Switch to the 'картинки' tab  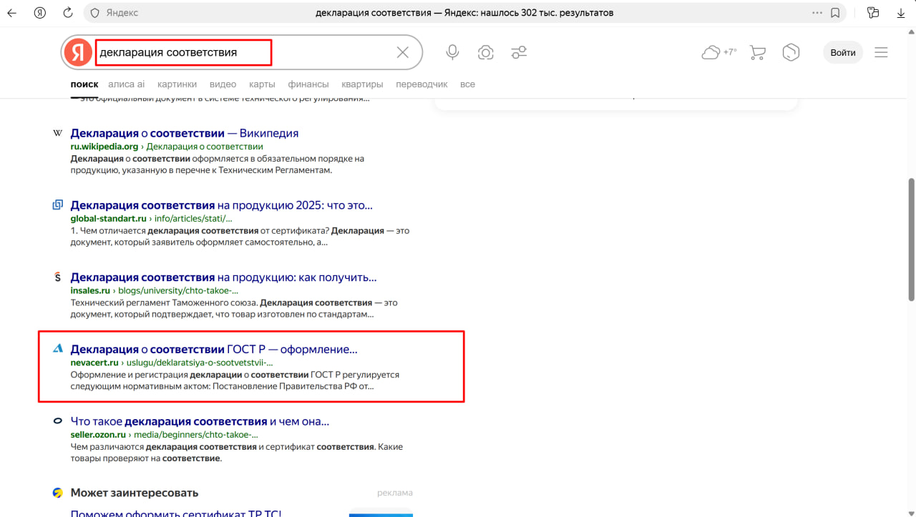click(177, 84)
